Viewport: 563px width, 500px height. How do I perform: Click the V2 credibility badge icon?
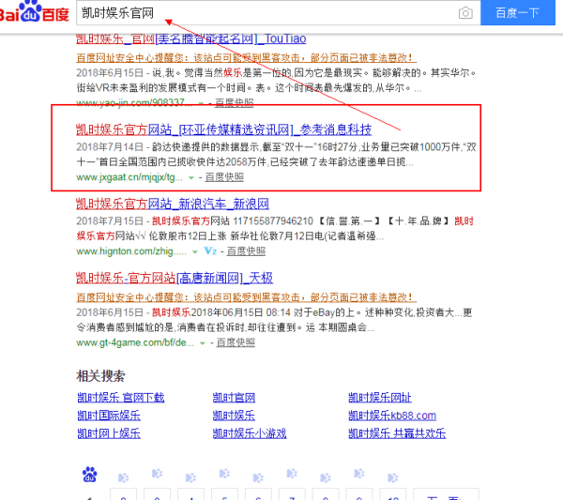click(210, 250)
